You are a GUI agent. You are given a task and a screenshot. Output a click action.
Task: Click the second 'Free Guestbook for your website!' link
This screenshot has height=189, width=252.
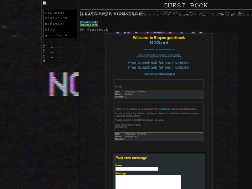(x=159, y=67)
